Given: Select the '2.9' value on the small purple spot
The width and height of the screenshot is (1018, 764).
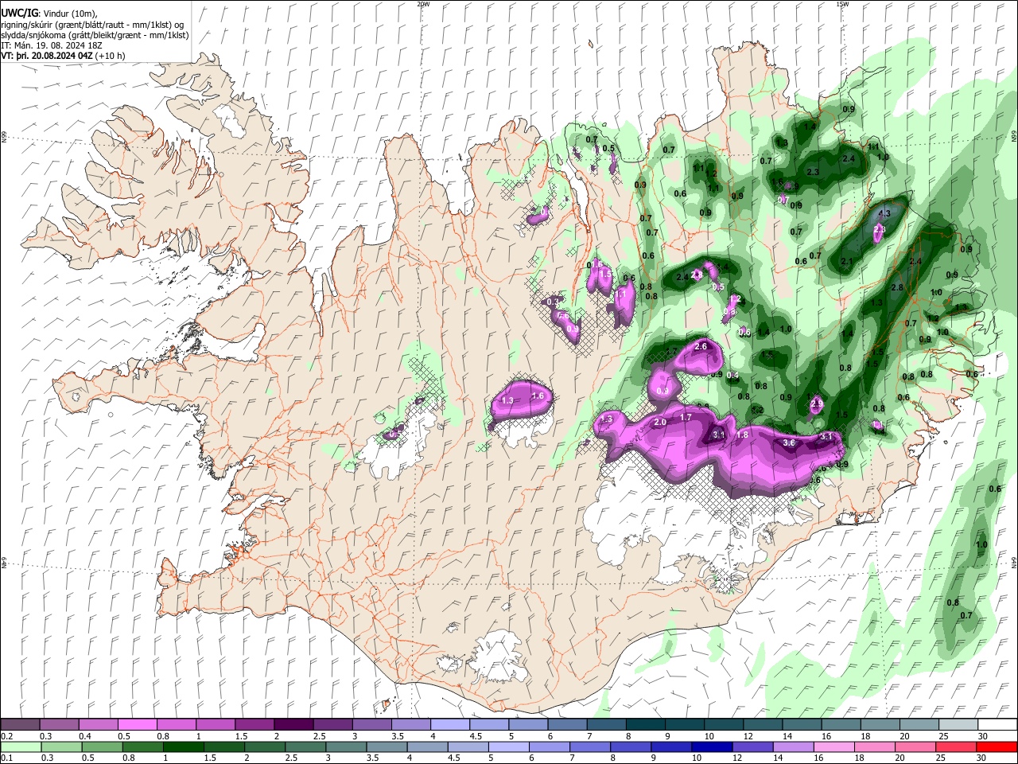Looking at the screenshot, I should coord(817,404).
